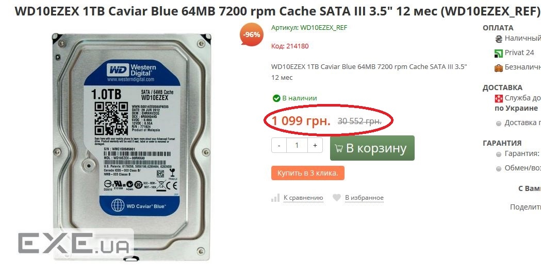Viewport: 541px width, 278px height.
Task: Click the hryvnia cash payment icon
Action: pyautogui.click(x=499, y=39)
